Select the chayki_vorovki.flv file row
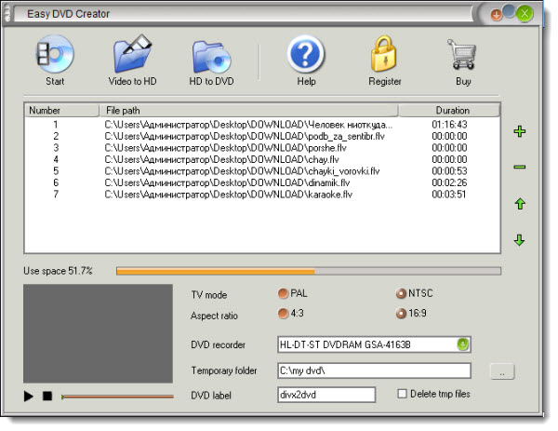The image size is (558, 431). (262, 171)
